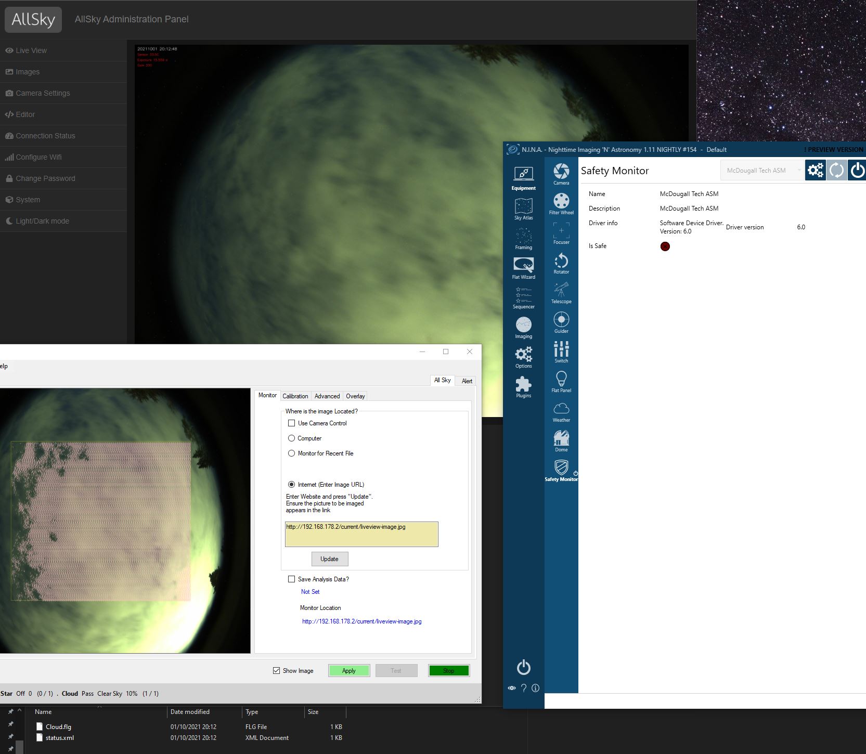Image resolution: width=866 pixels, height=754 pixels.
Task: Select the Dome equipment icon
Action: point(561,441)
